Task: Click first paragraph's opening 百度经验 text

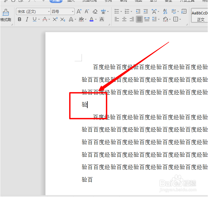Action: tap(104, 67)
